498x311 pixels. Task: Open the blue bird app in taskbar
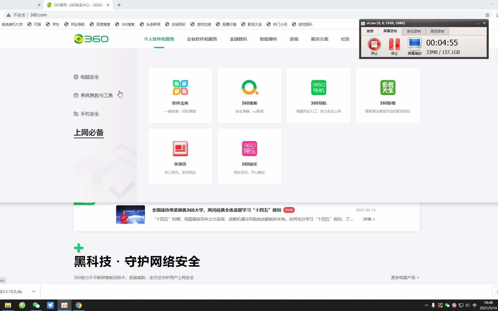tap(50, 305)
